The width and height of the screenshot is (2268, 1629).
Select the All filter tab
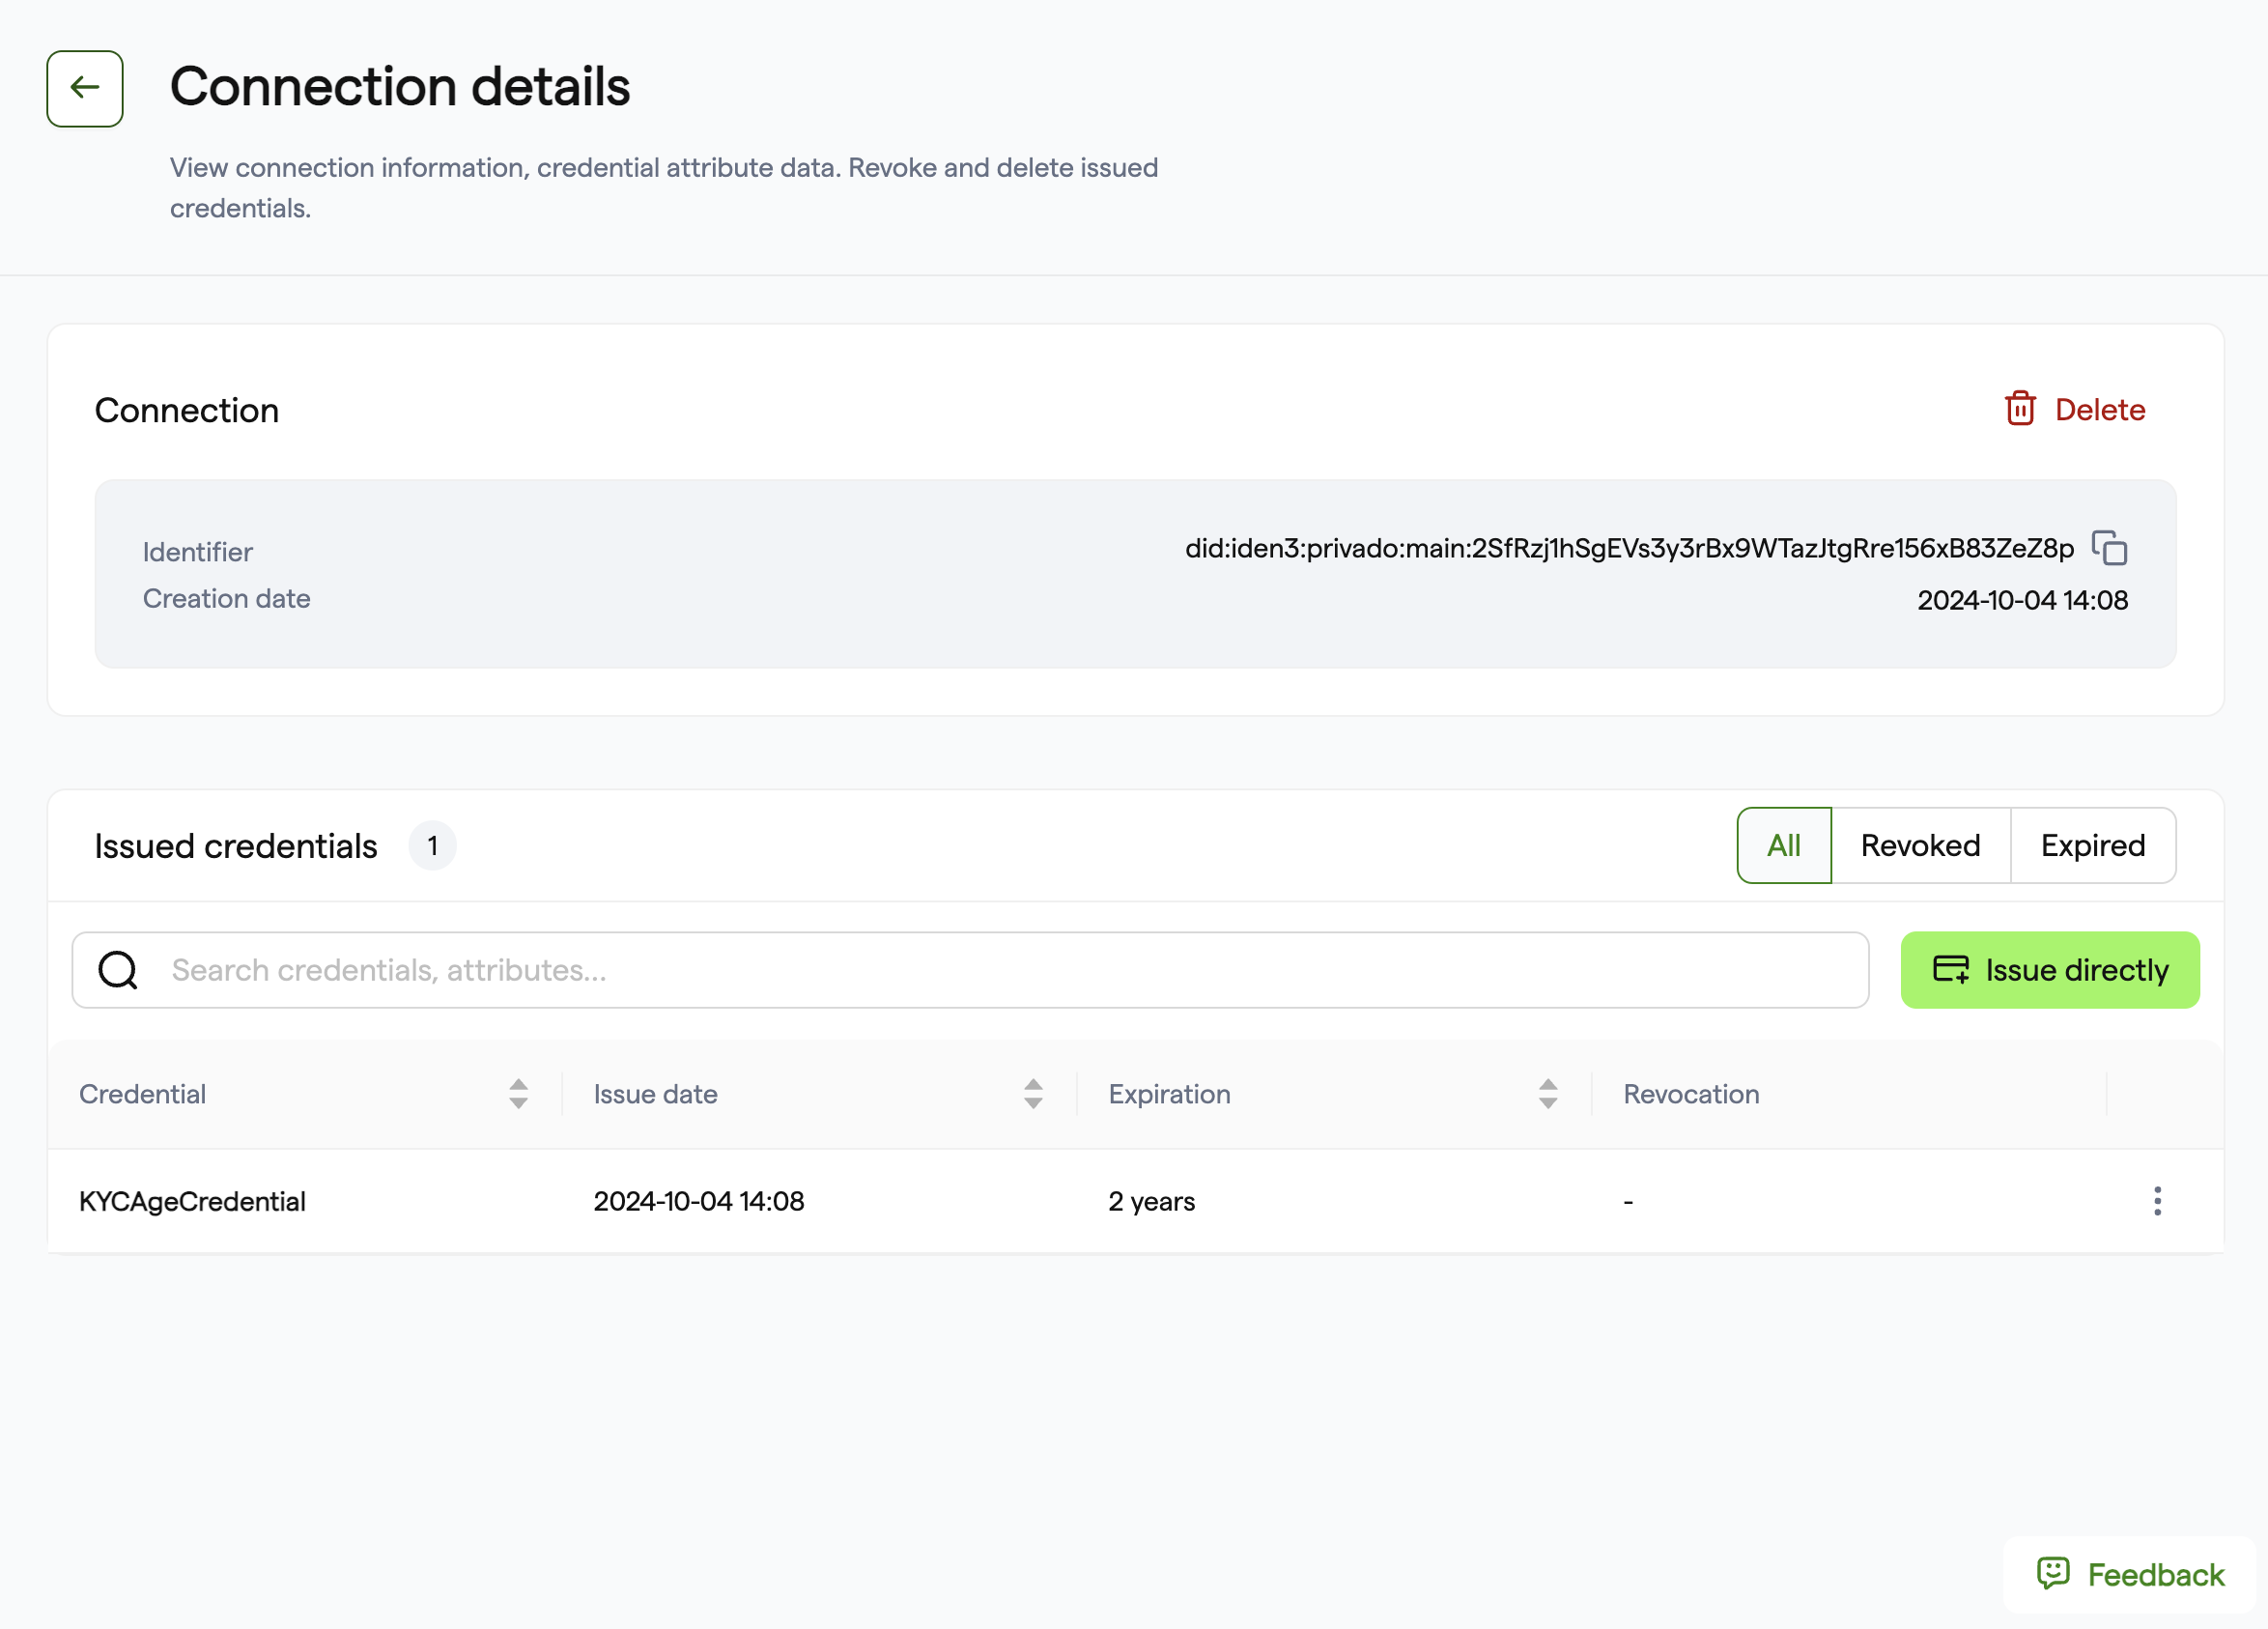(x=1784, y=846)
